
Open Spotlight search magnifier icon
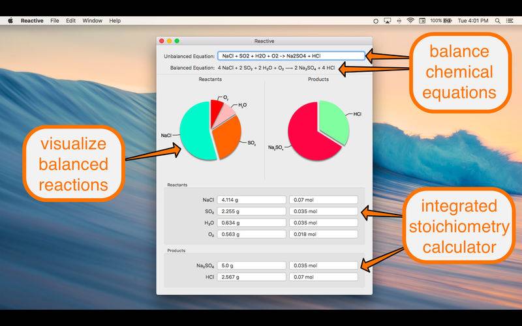tap(497, 21)
